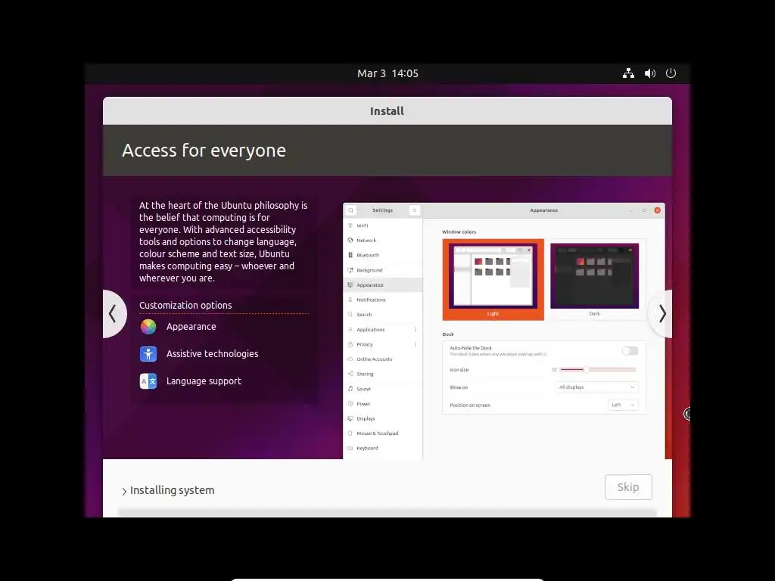
Task: Open the Position on screen Left dropdown
Action: 623,405
